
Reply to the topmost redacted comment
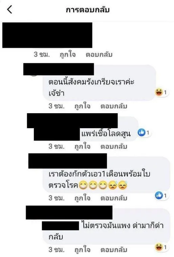point(99,55)
